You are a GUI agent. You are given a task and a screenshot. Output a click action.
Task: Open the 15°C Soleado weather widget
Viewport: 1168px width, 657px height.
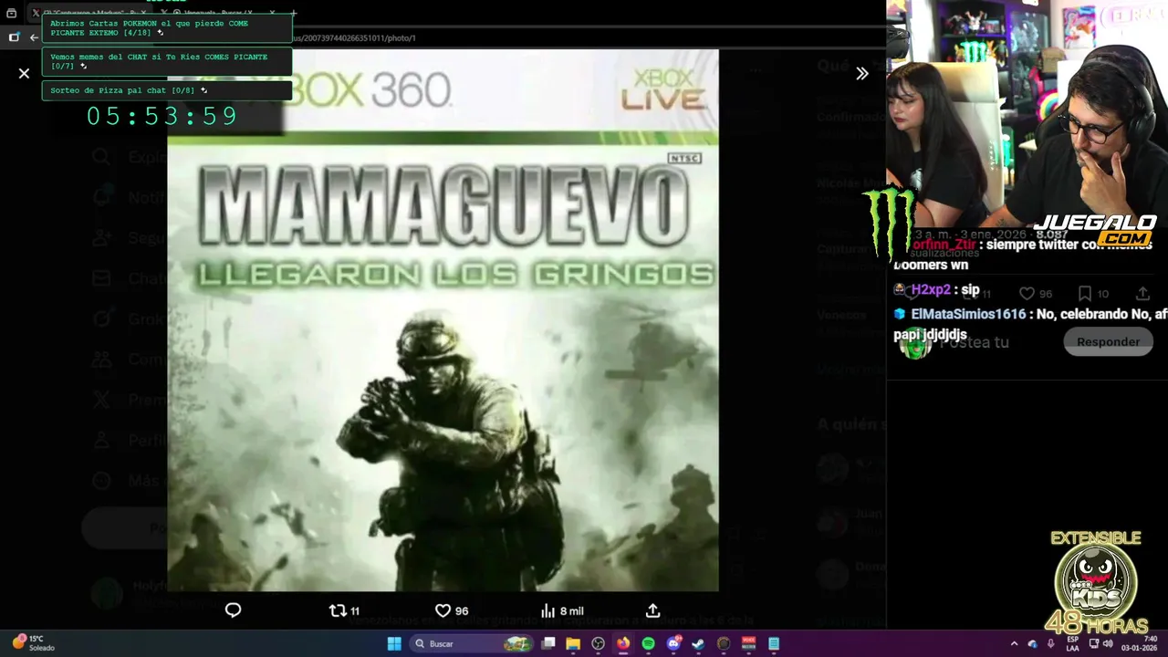click(34, 643)
